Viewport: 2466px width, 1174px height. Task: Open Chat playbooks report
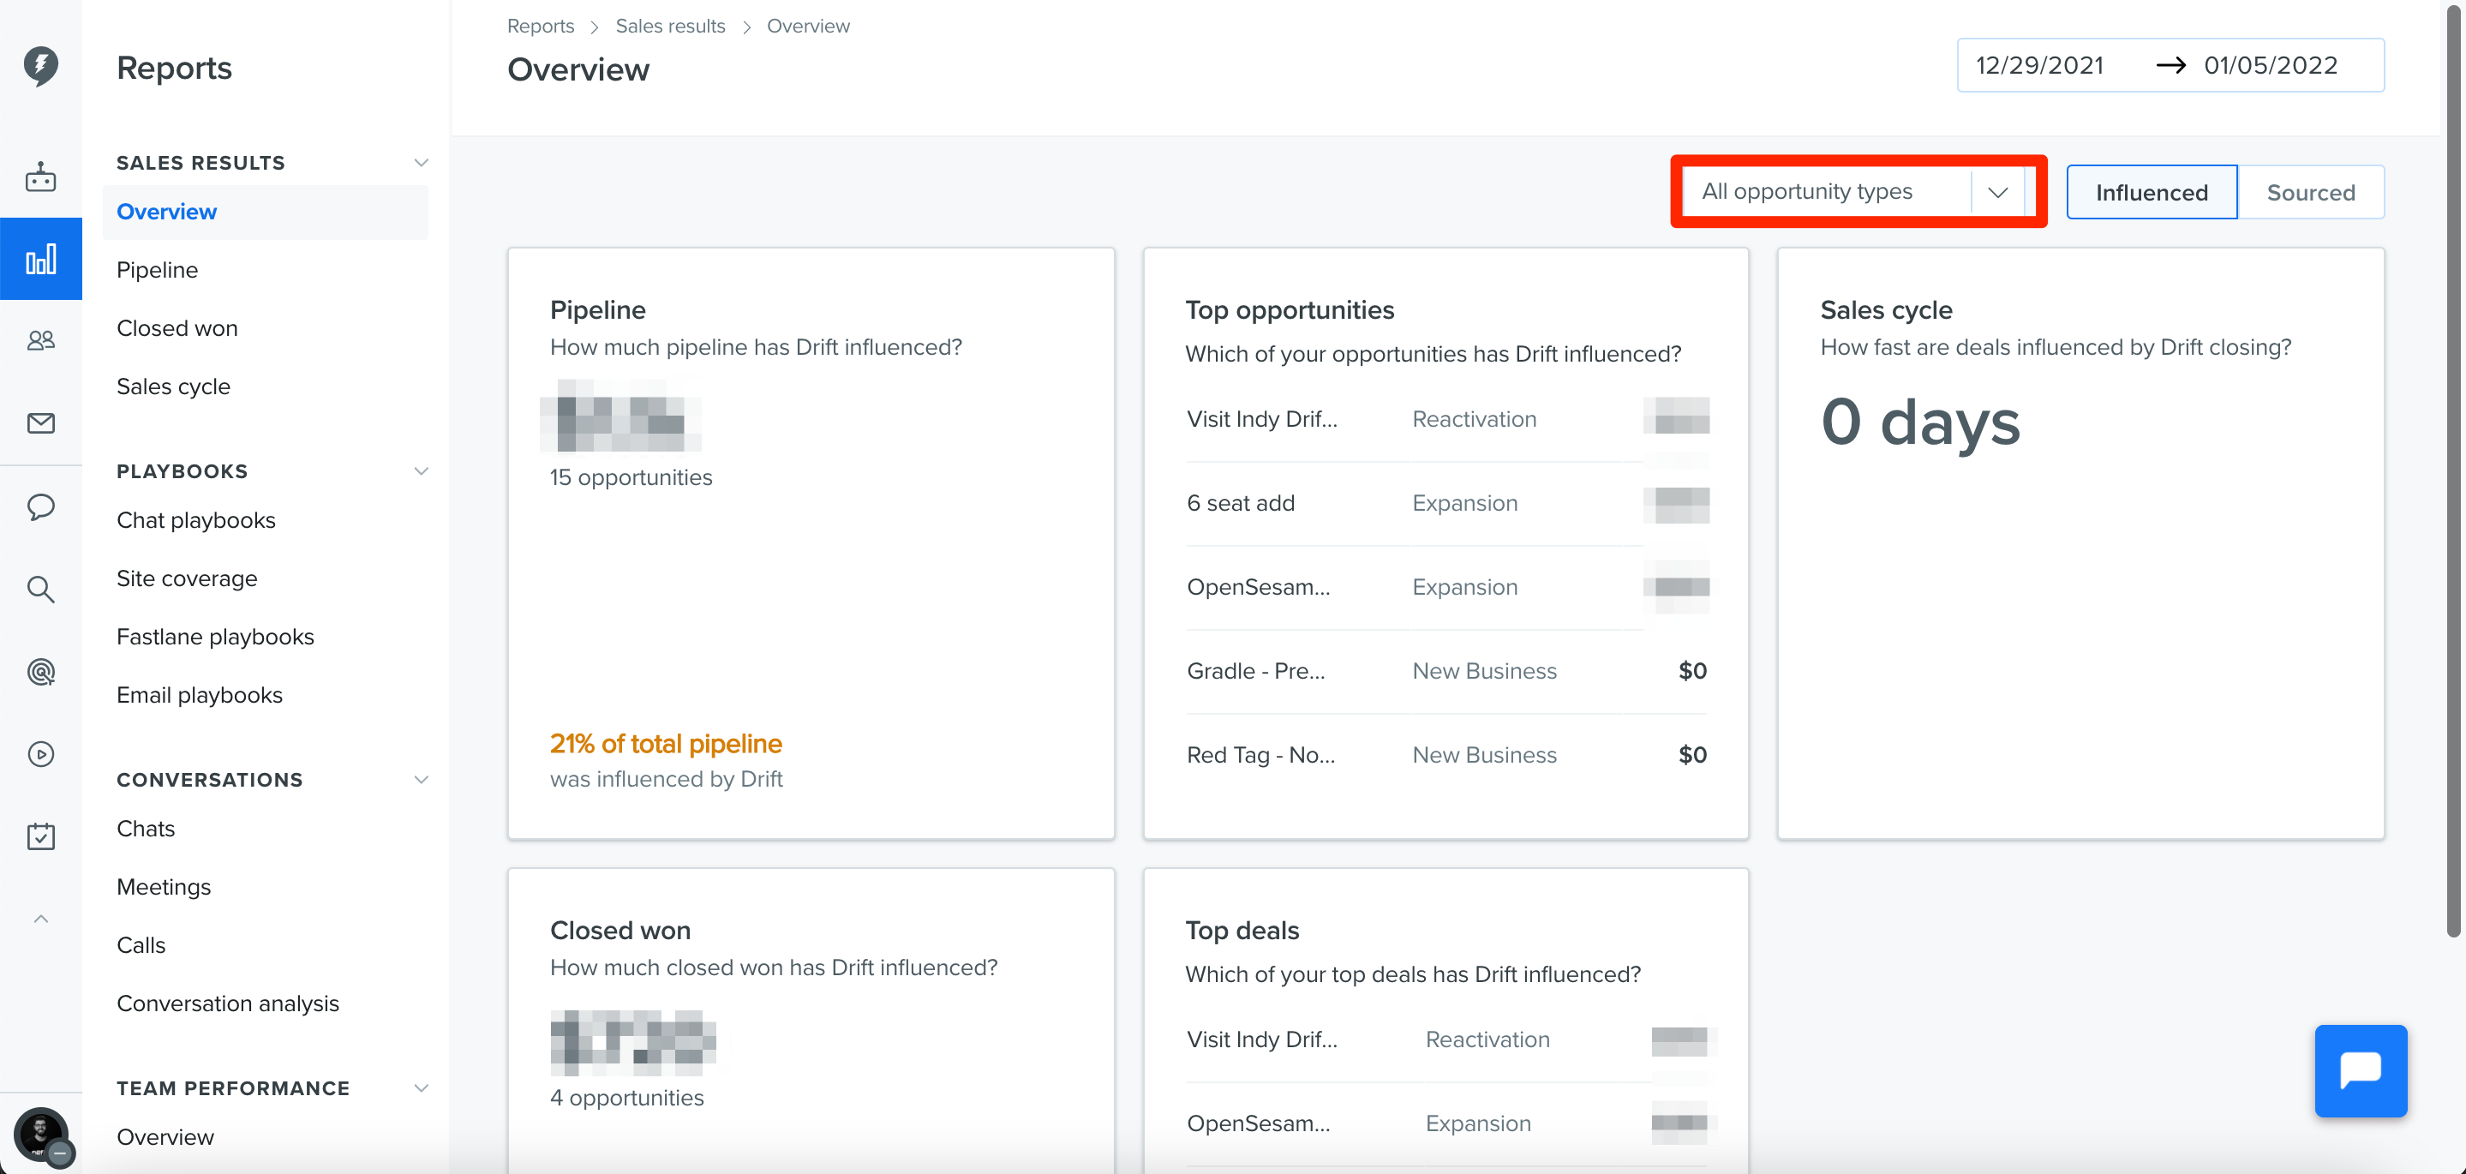point(196,520)
